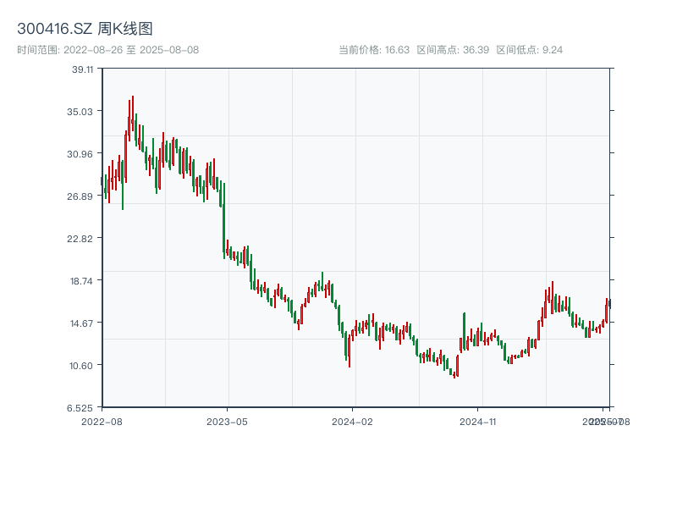Click the 区间高点 36.39 label
Image resolution: width=677 pixels, height=508 pixels.
point(453,50)
